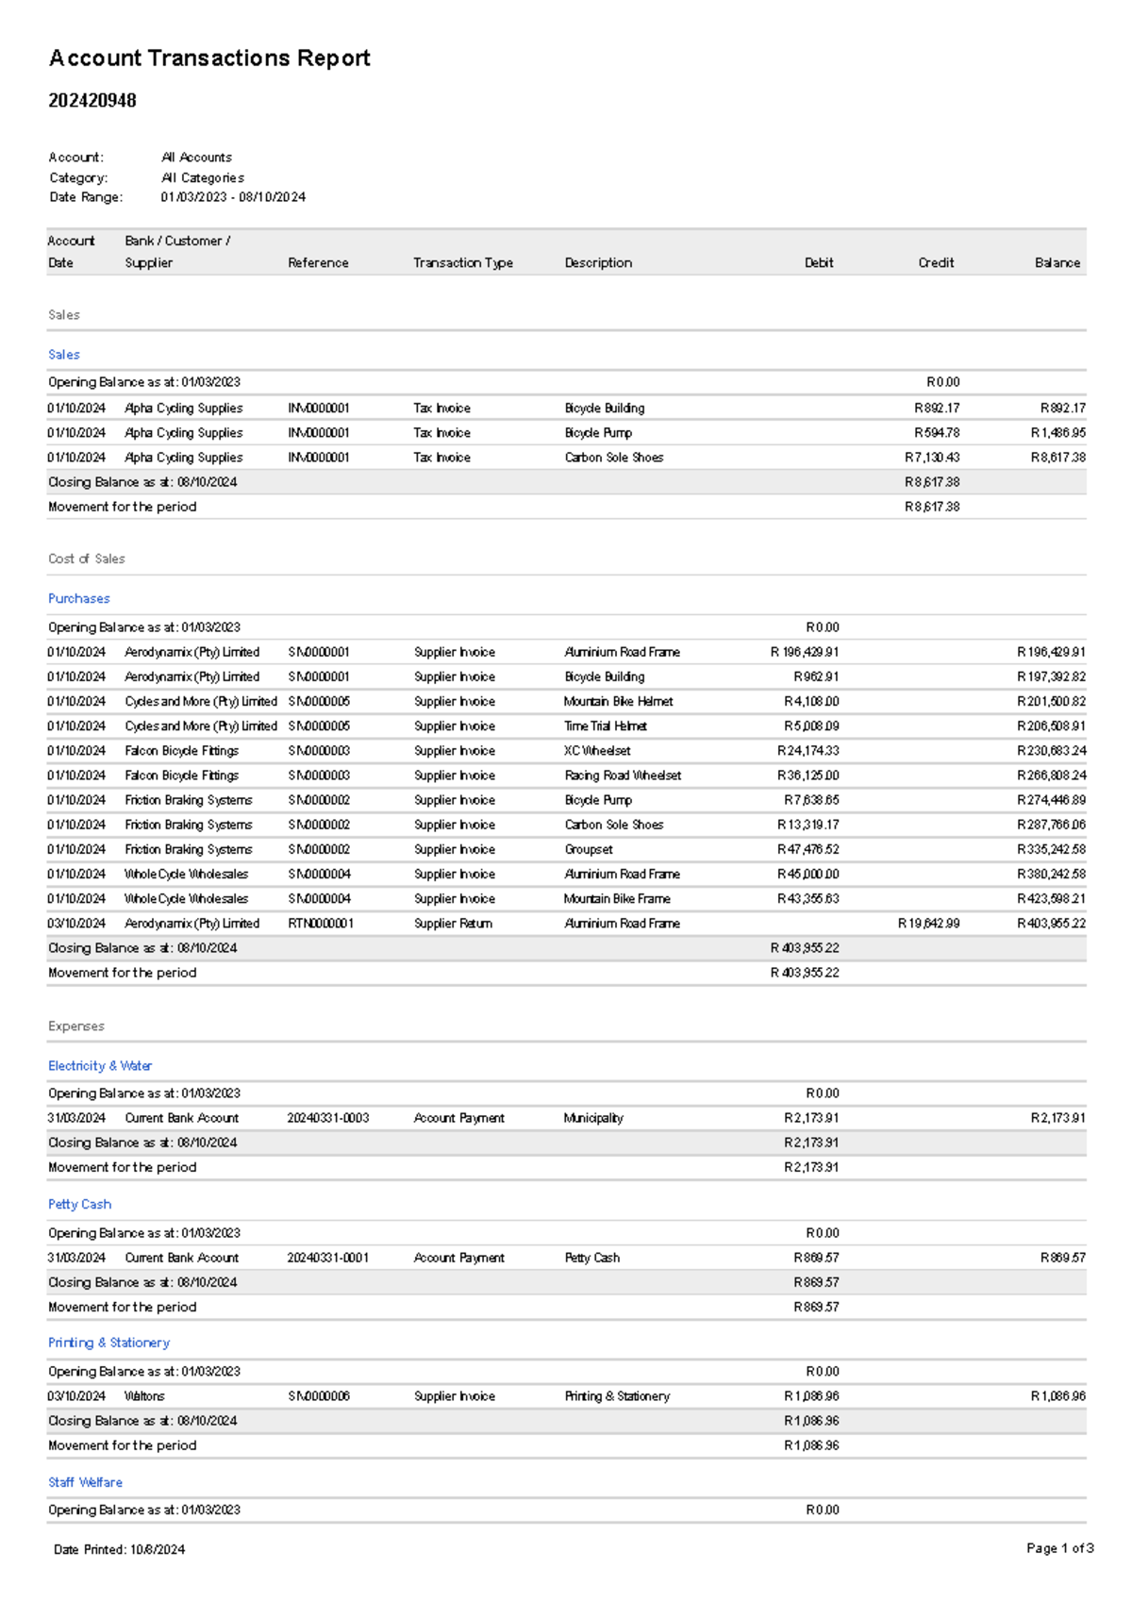
Task: Open the Electricity & Water account link
Action: point(100,1065)
